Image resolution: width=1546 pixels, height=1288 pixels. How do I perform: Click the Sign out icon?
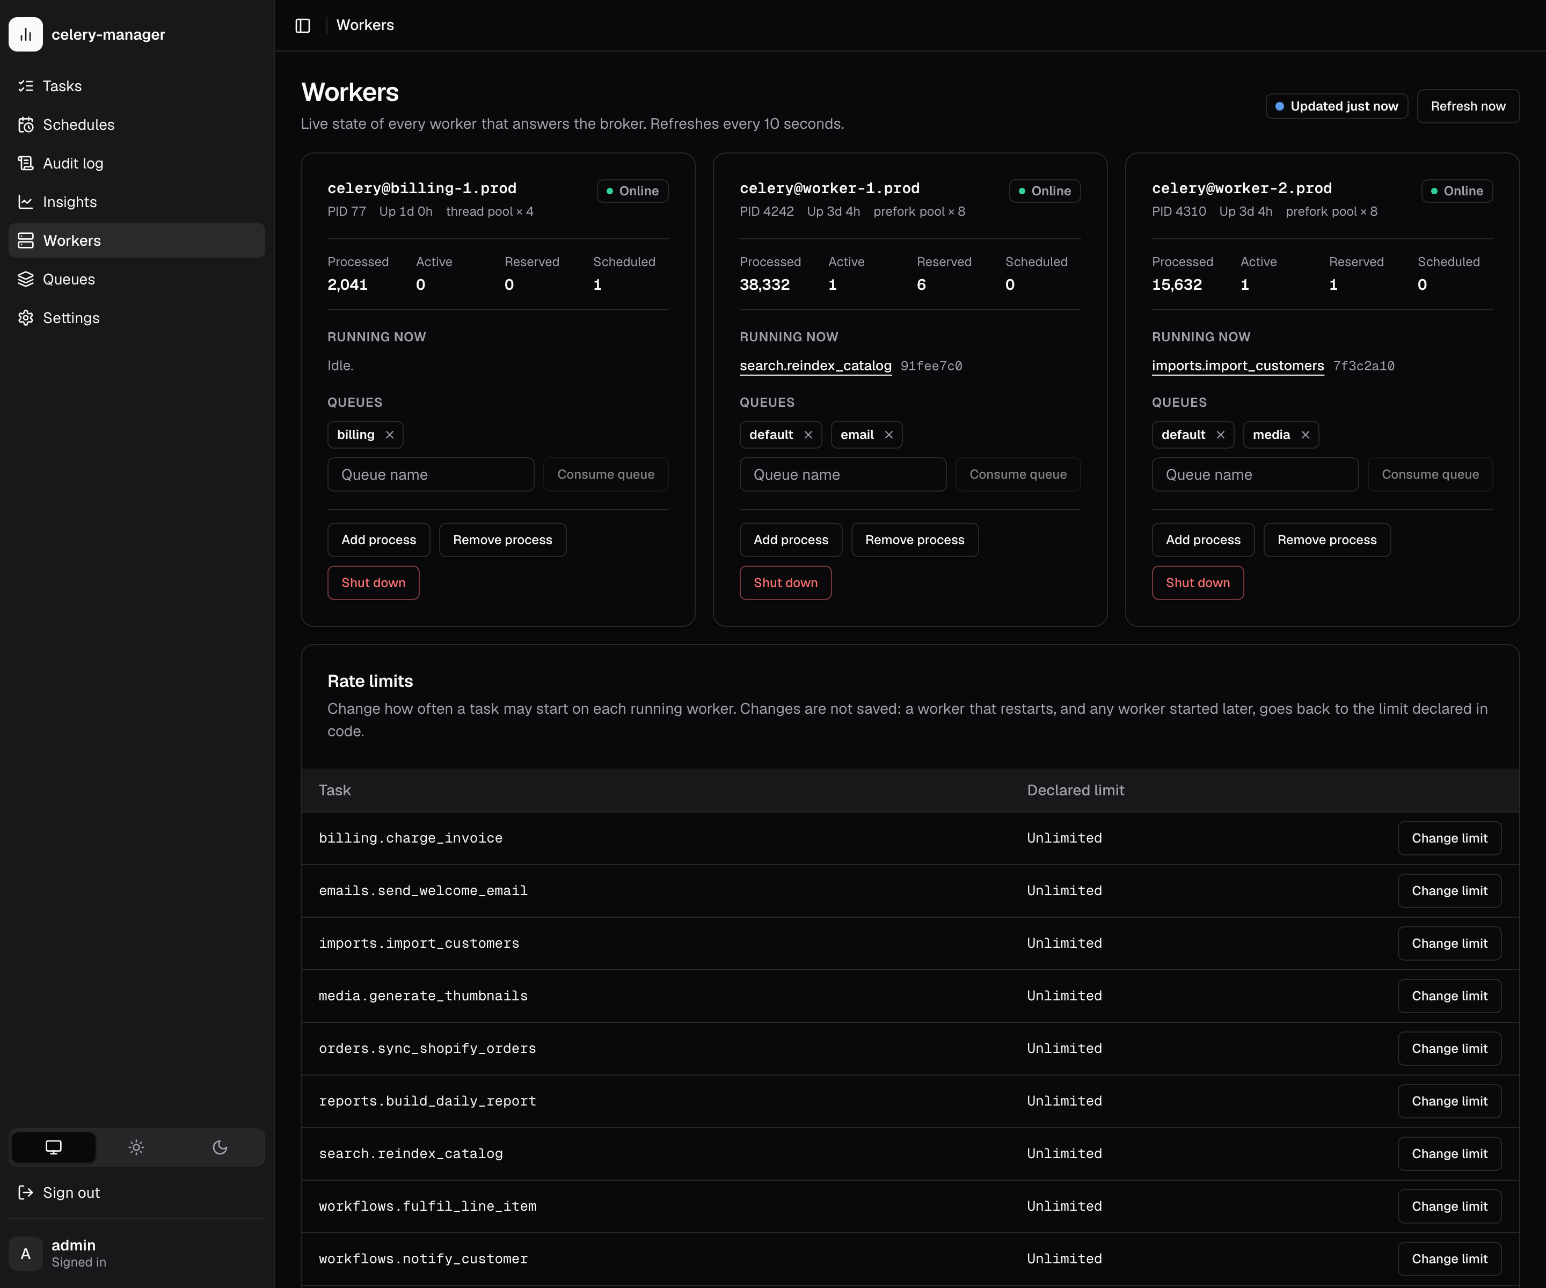point(26,1192)
